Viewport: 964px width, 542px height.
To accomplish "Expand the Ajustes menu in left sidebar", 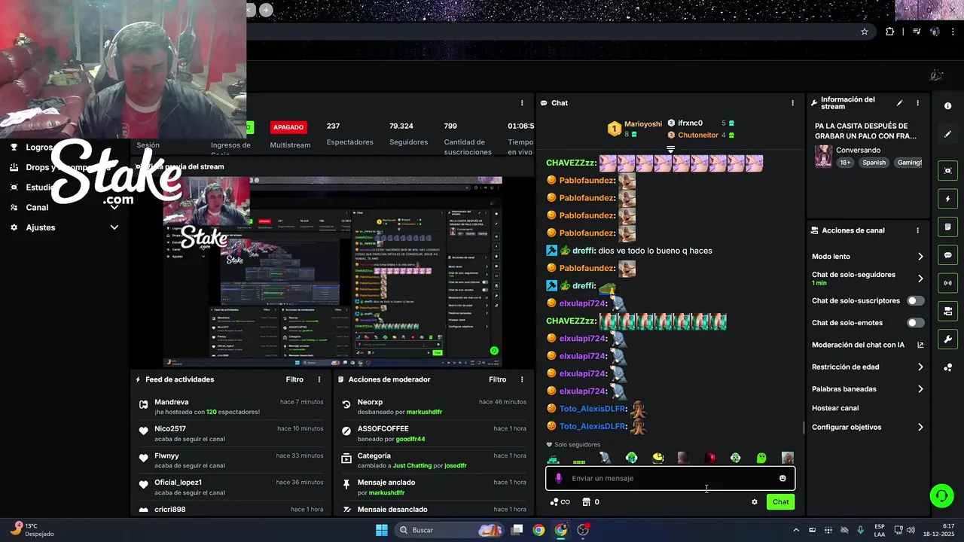I will pyautogui.click(x=114, y=227).
